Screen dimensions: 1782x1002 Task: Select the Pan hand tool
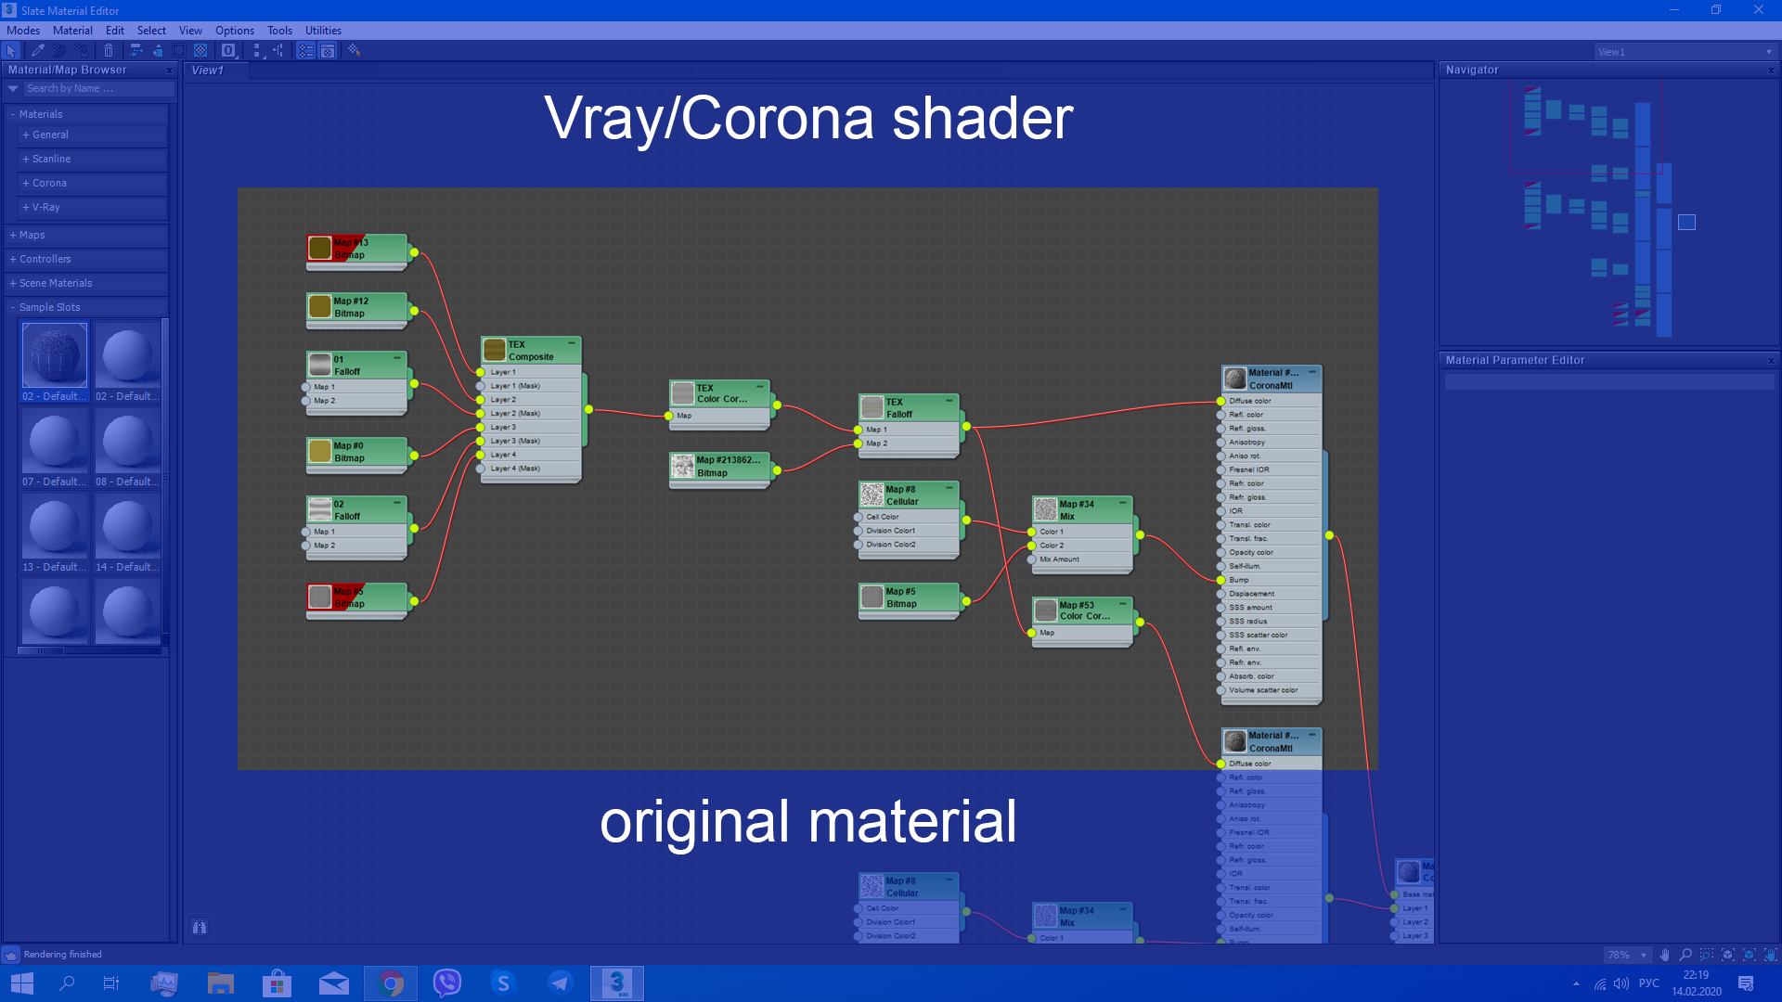coord(1664,955)
